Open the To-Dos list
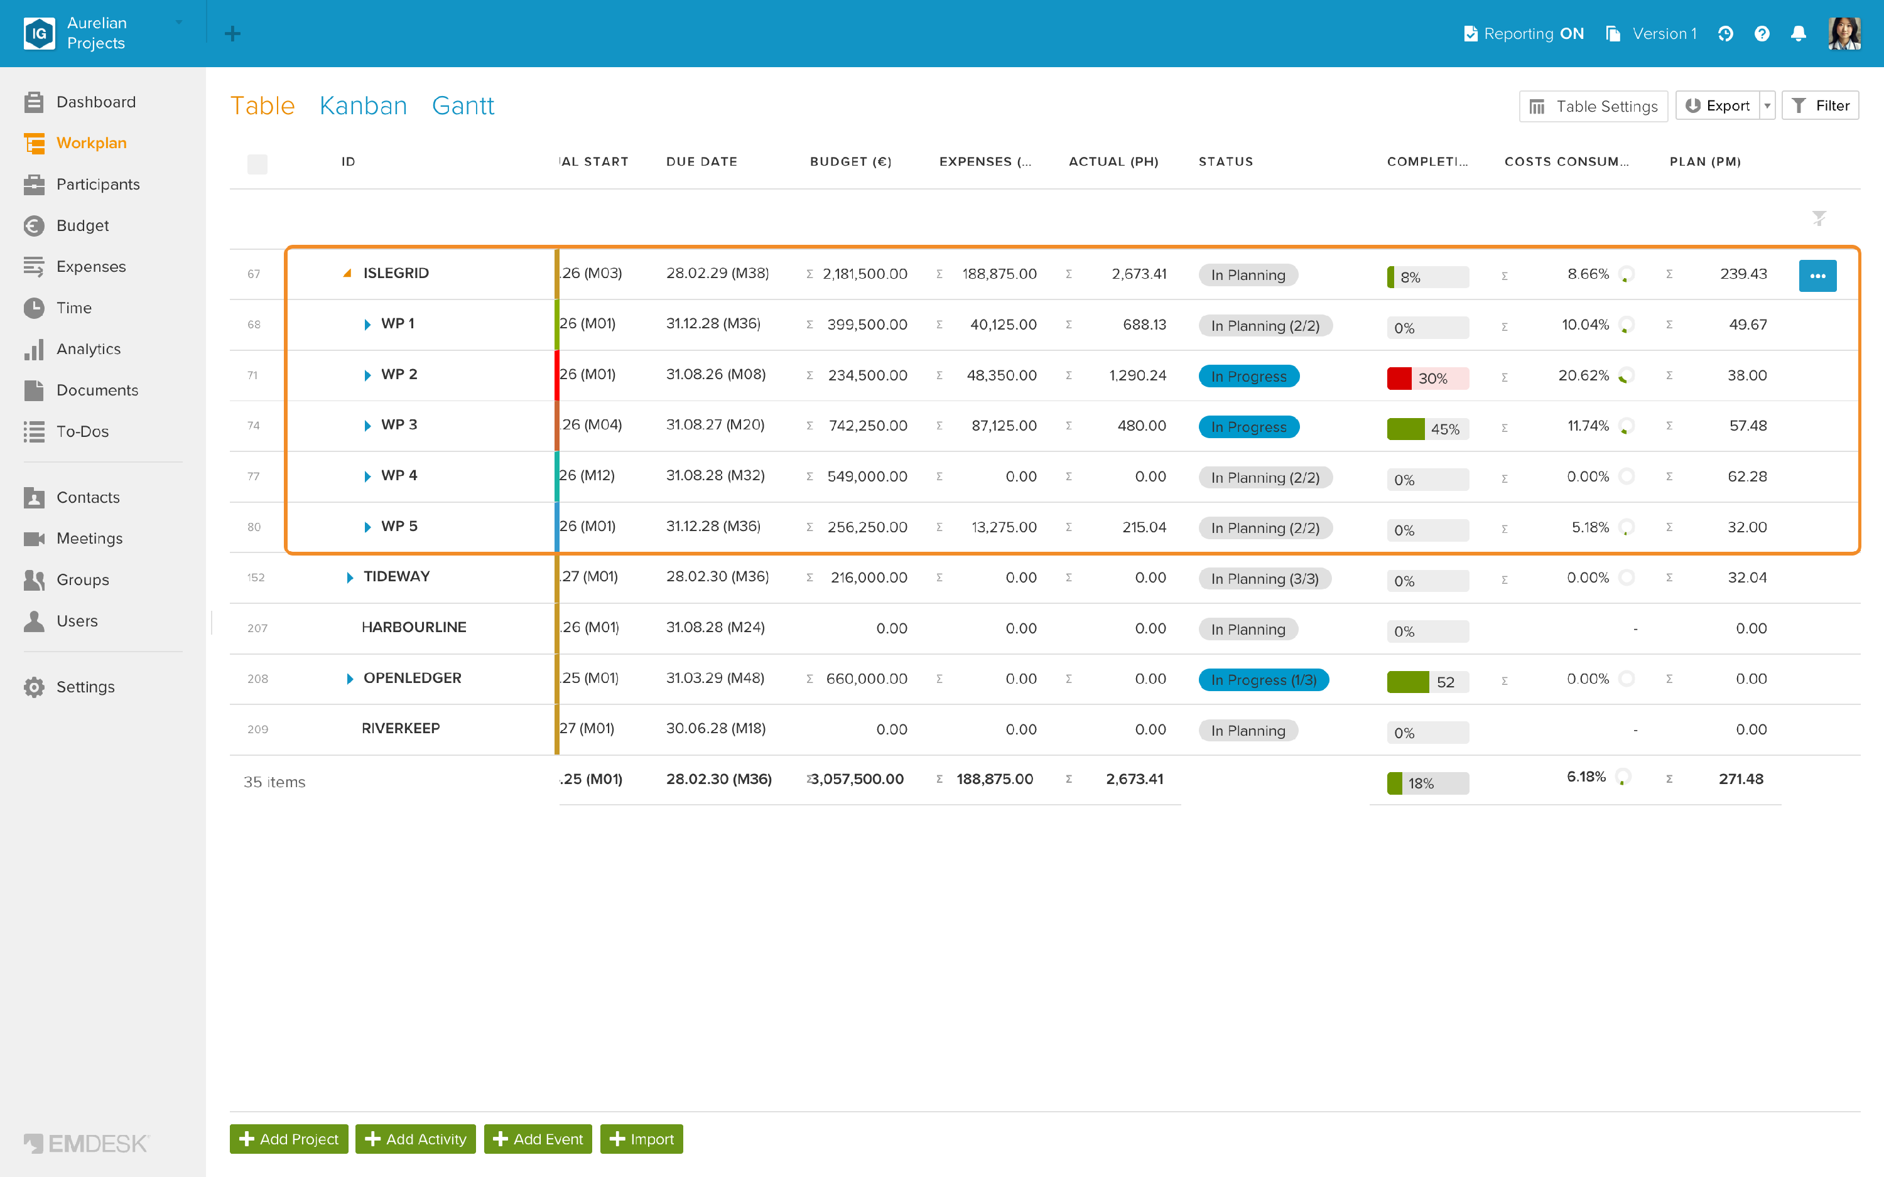This screenshot has width=1884, height=1177. click(x=66, y=432)
